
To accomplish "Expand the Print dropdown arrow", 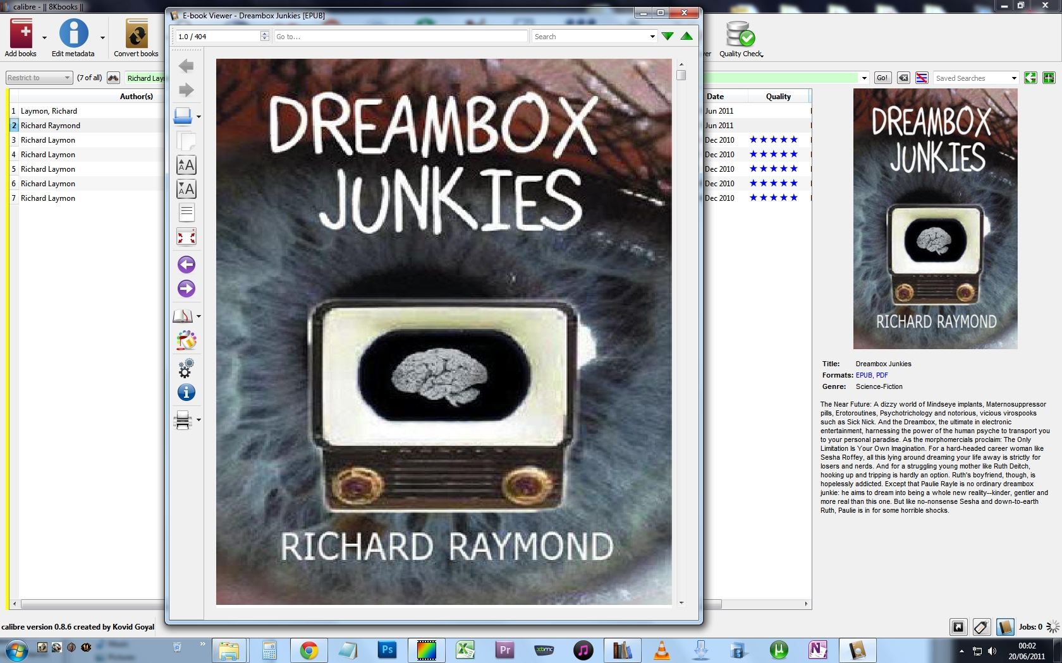I will click(x=198, y=420).
